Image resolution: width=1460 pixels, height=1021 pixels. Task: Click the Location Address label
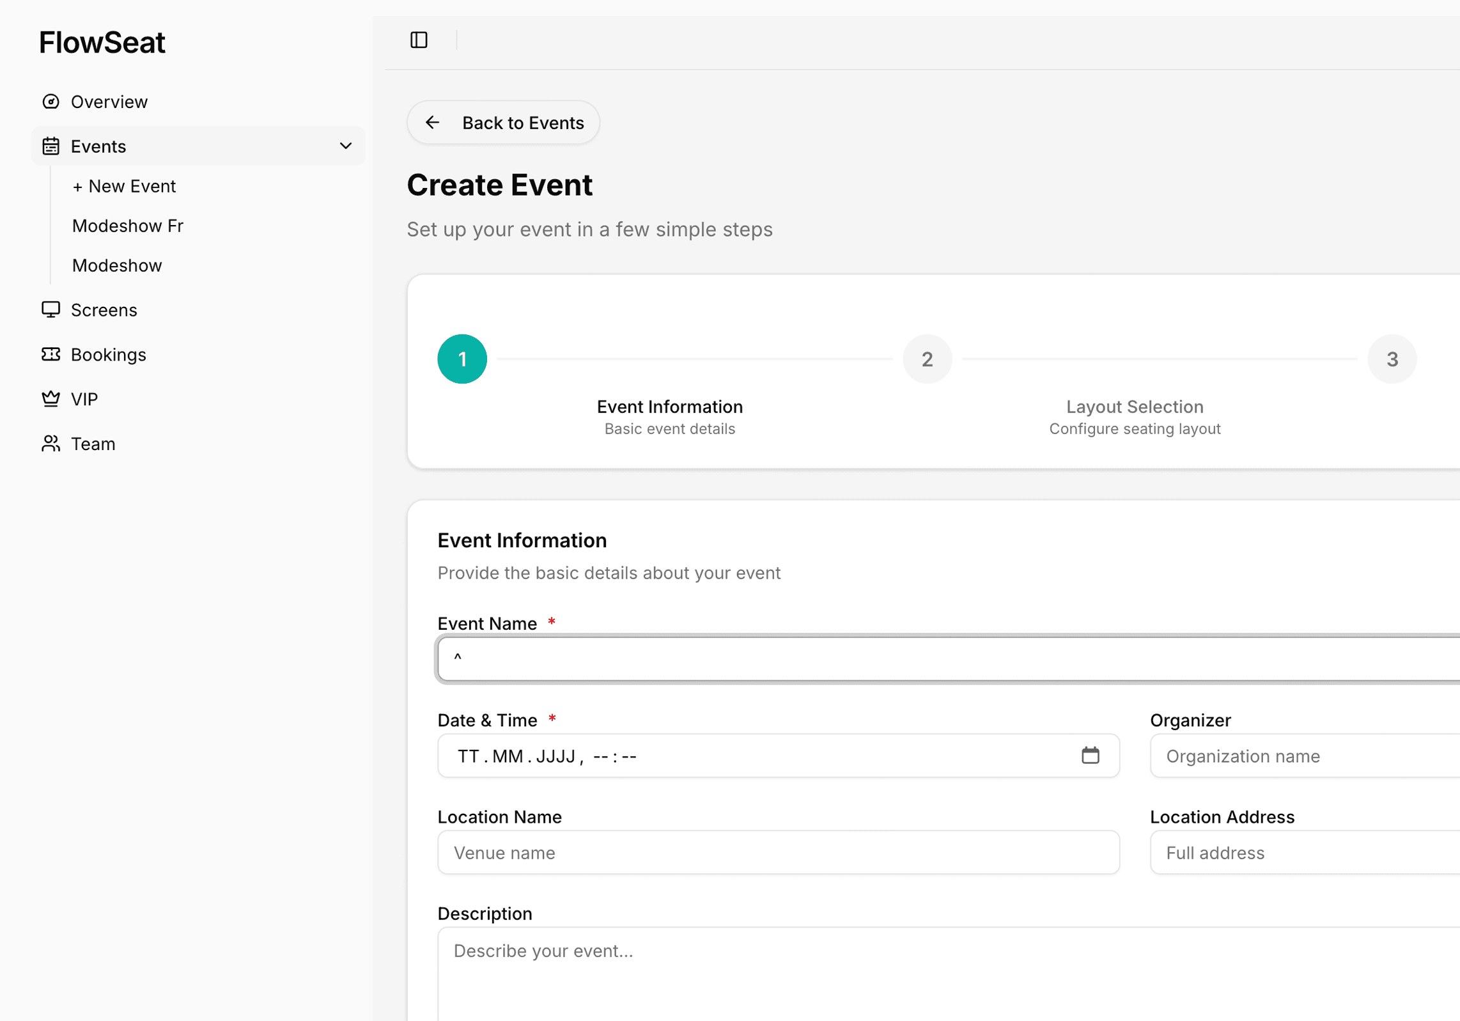point(1222,816)
